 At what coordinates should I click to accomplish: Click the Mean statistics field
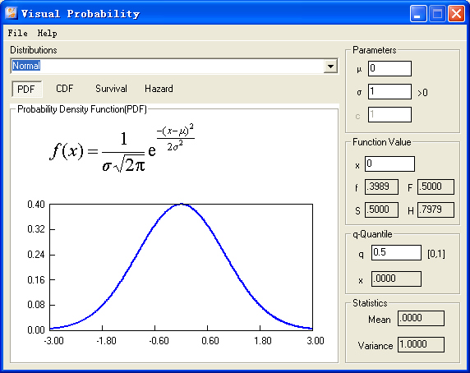[421, 318]
